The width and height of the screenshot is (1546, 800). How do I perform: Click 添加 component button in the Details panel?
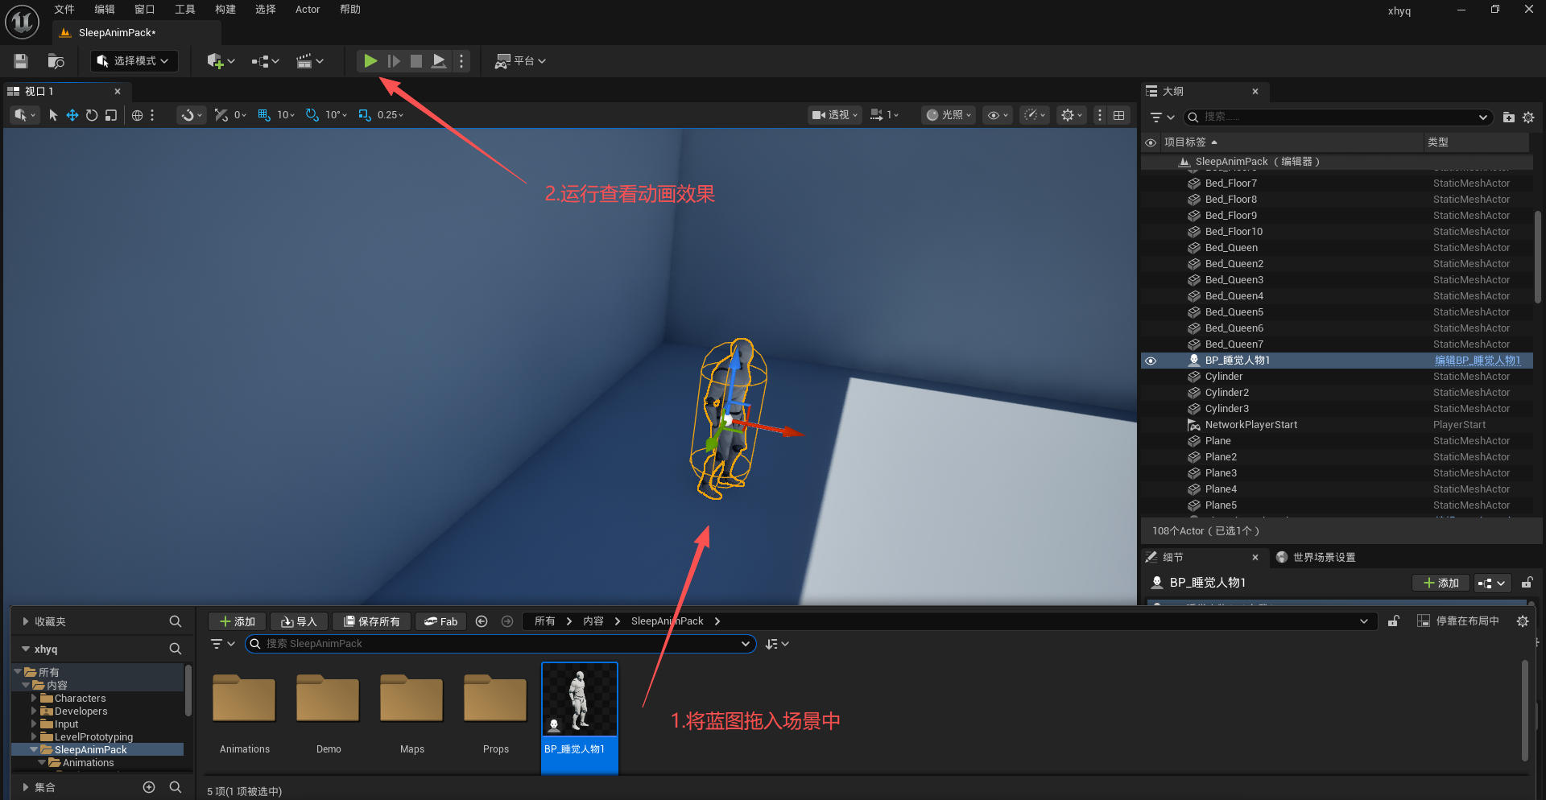point(1441,583)
